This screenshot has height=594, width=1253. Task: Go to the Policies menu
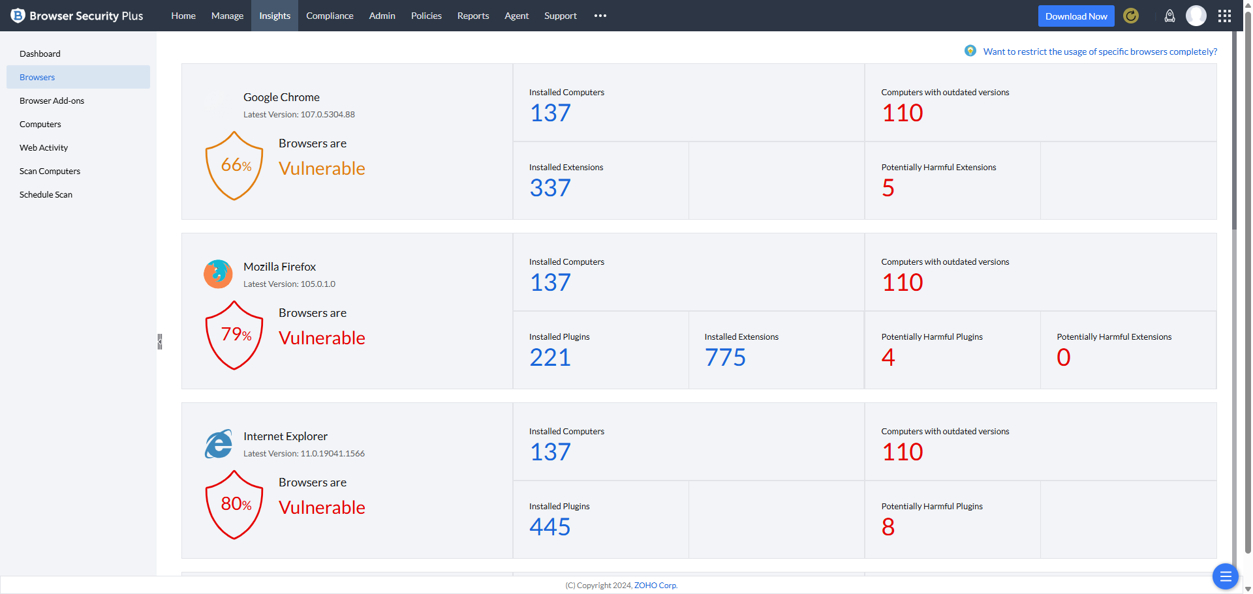click(x=426, y=16)
